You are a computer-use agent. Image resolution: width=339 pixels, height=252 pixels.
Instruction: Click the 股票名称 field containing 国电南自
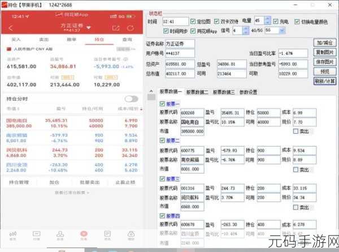coord(192,122)
